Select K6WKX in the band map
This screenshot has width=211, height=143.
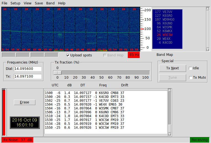[165, 31]
